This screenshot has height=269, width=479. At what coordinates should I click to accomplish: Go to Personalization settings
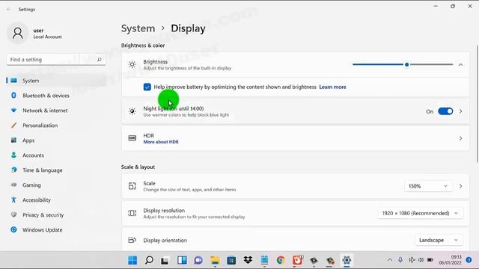[57, 126]
